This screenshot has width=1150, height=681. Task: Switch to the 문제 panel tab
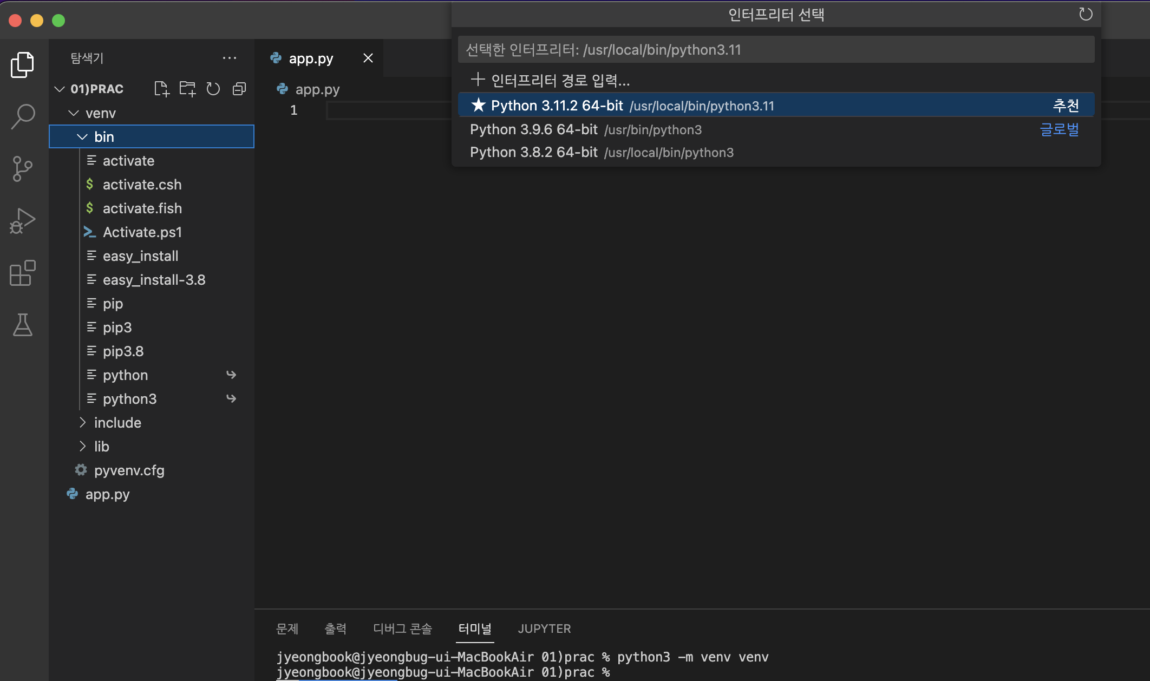(287, 628)
